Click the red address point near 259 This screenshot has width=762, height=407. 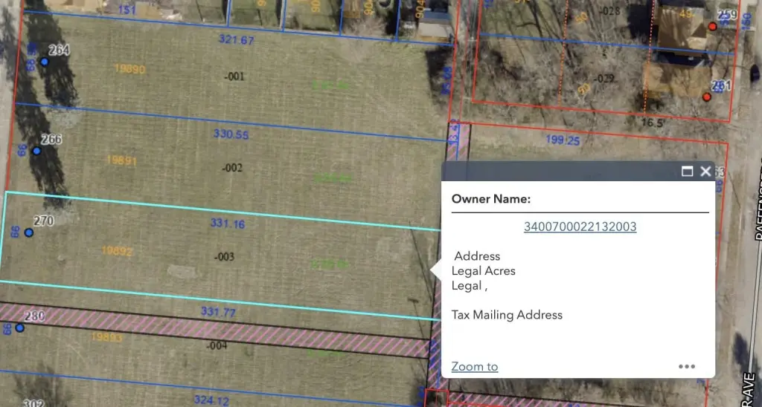click(x=712, y=27)
